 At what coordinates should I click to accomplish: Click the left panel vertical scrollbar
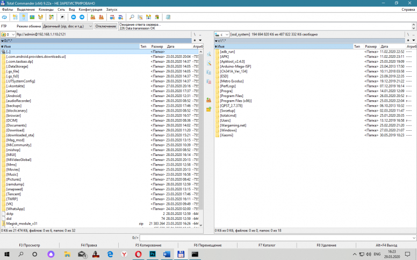pos(201,138)
